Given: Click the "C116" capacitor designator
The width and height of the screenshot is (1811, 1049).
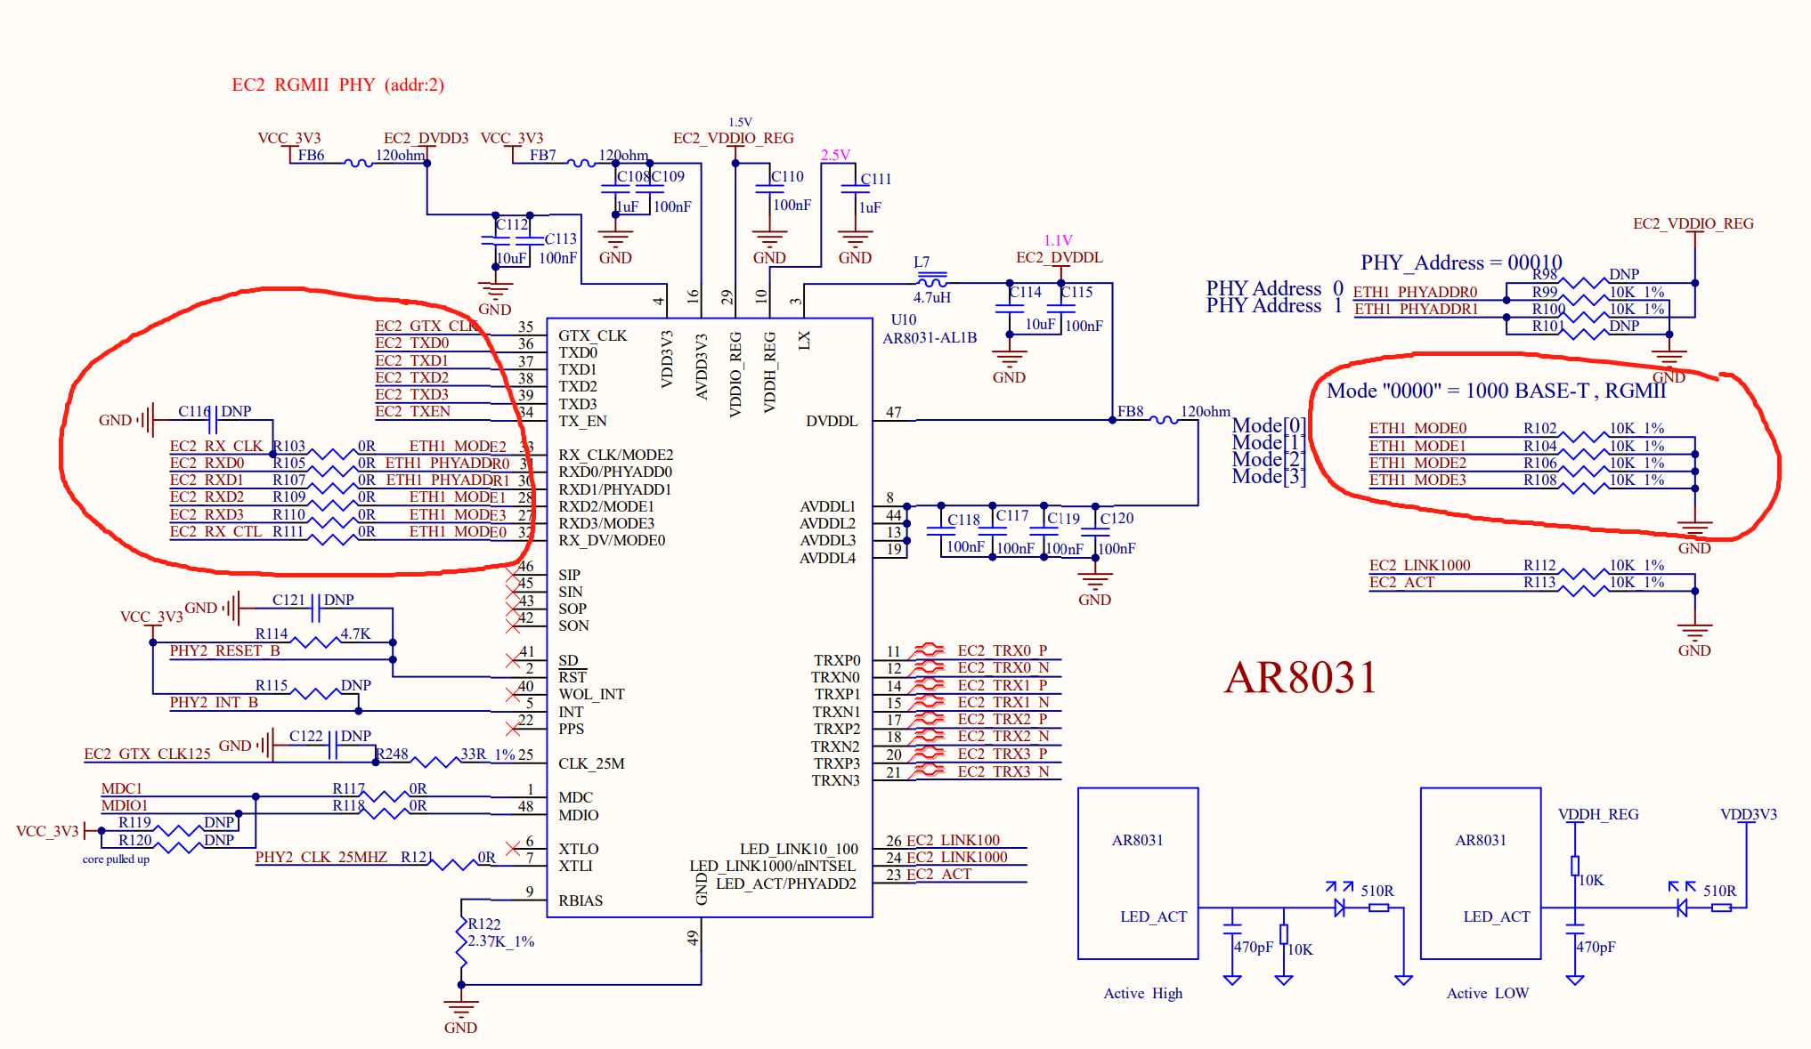Looking at the screenshot, I should pos(194,411).
